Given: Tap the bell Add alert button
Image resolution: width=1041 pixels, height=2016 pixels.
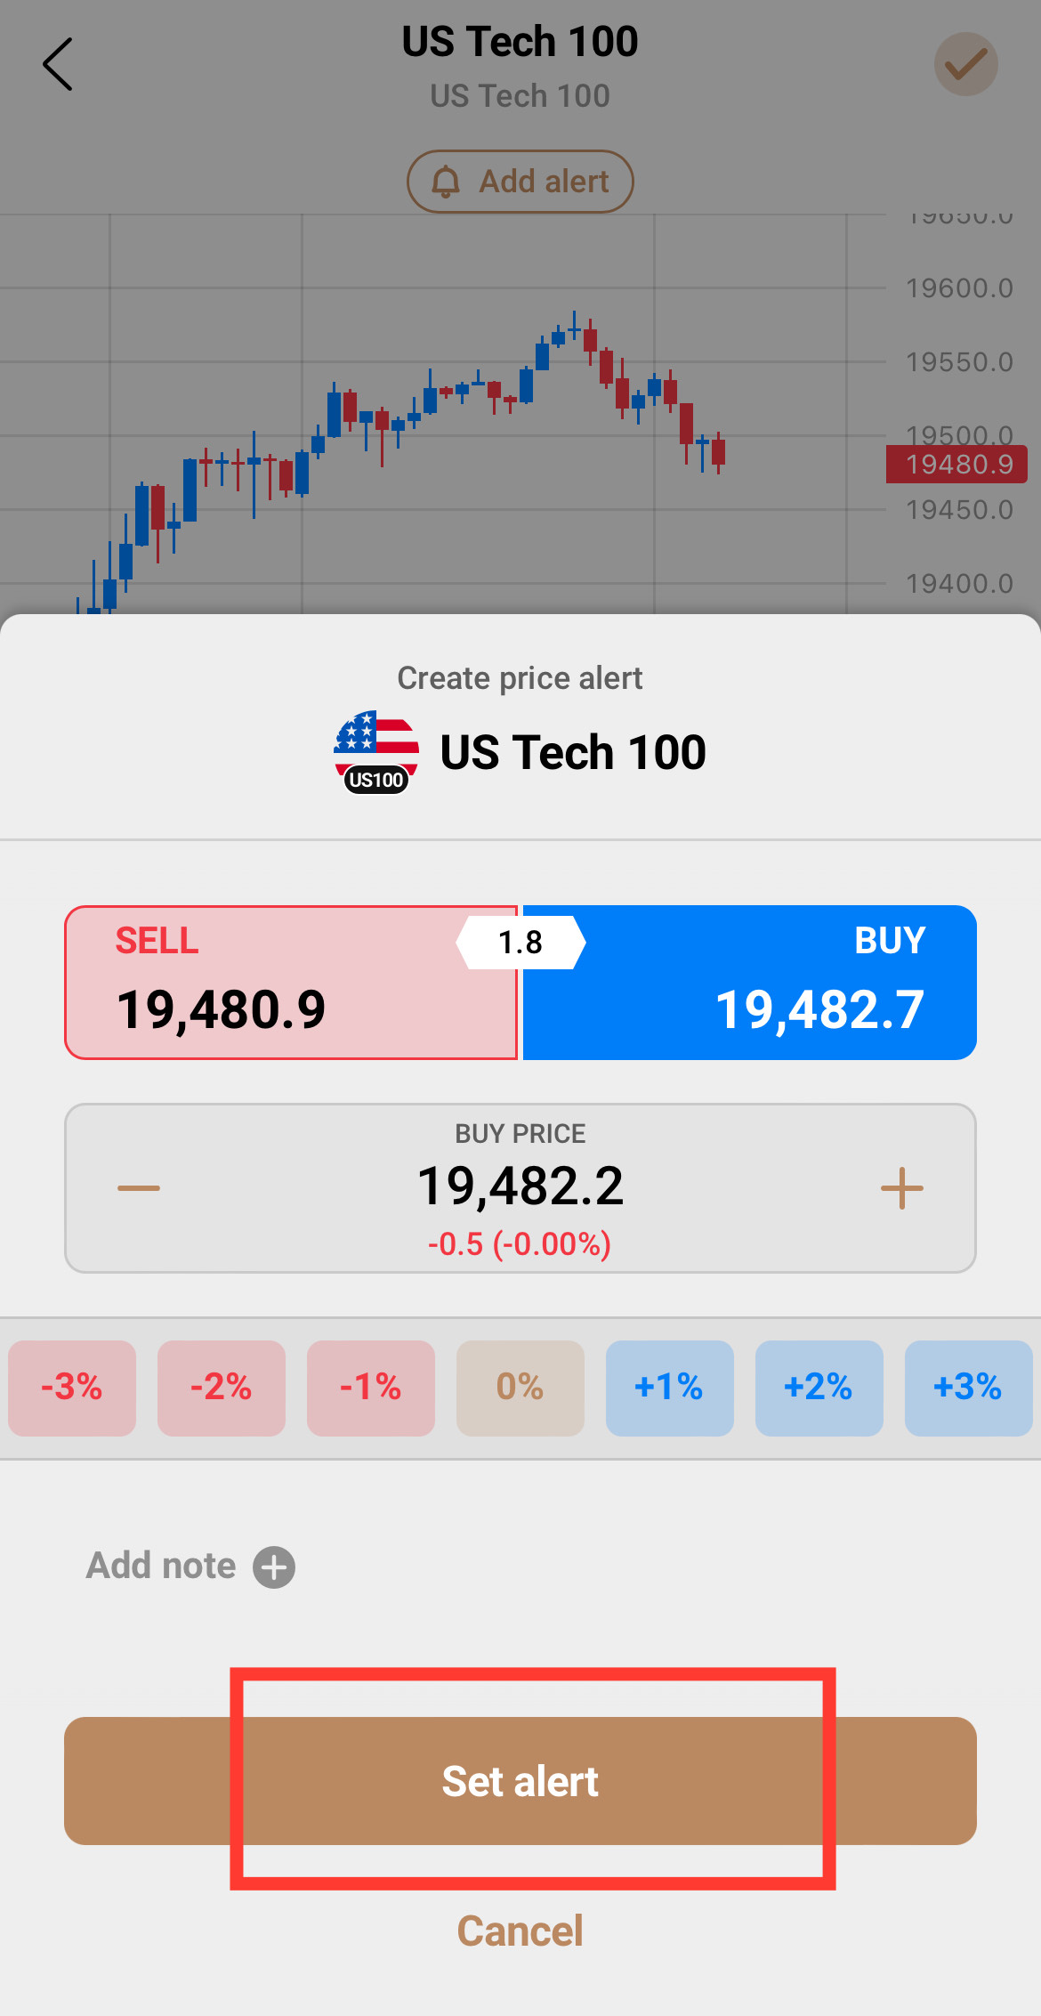Looking at the screenshot, I should point(520,182).
